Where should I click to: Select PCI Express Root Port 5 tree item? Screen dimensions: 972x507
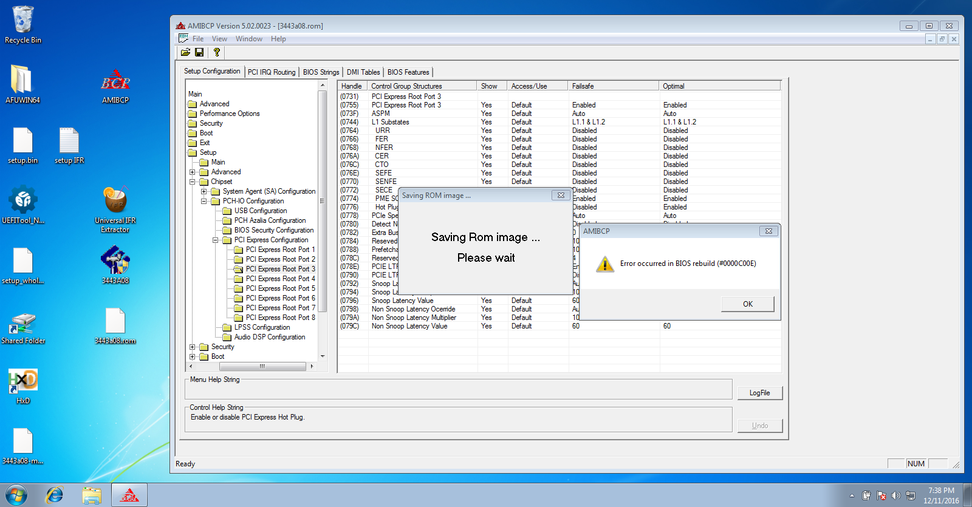[x=280, y=288]
